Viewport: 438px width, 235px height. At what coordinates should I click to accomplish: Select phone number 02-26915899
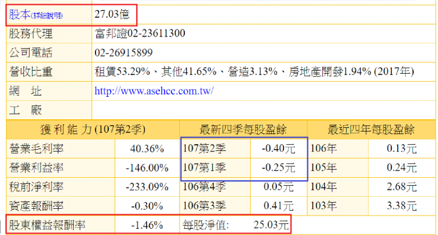123,53
